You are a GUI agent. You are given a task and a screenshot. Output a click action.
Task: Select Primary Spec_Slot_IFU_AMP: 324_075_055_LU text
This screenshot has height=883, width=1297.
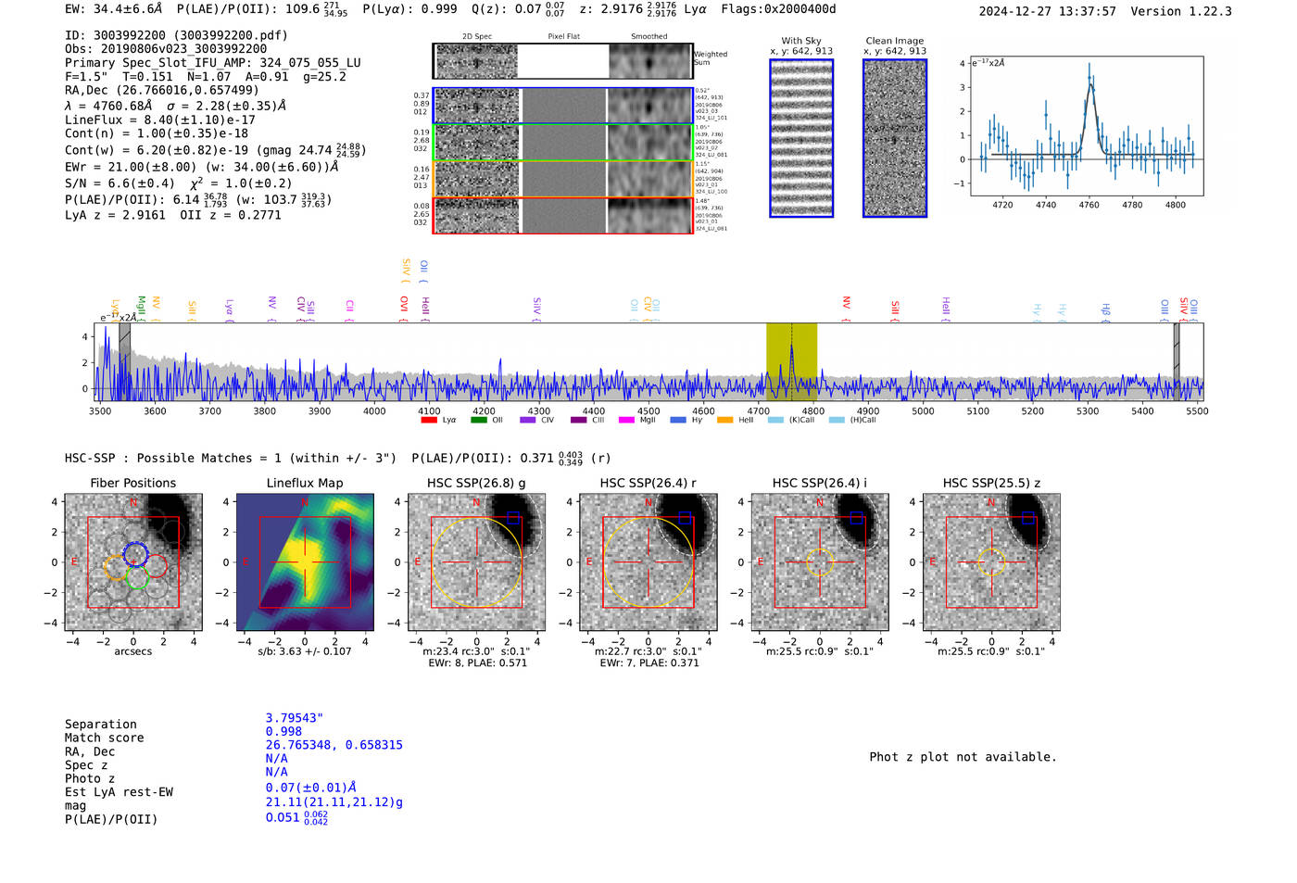click(213, 62)
